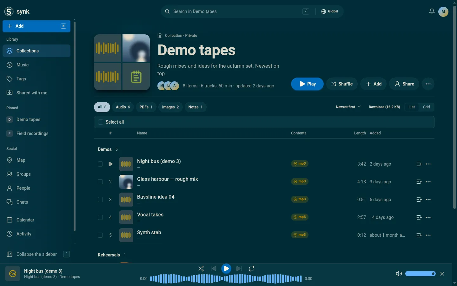
Task: Click the sidebar blue Add button
Action: point(36,26)
